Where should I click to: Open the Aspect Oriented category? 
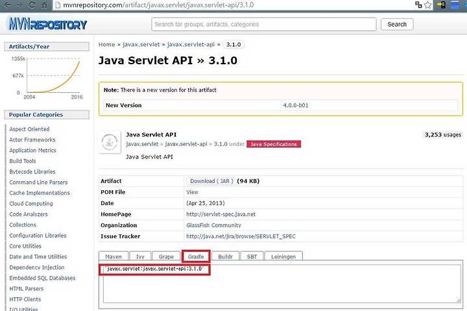[29, 129]
